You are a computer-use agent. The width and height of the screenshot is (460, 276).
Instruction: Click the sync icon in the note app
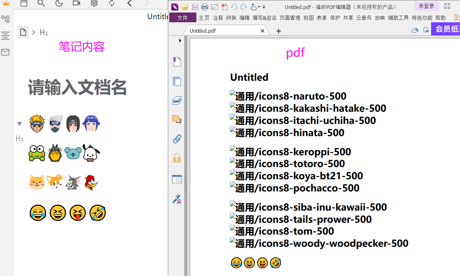pos(112,3)
